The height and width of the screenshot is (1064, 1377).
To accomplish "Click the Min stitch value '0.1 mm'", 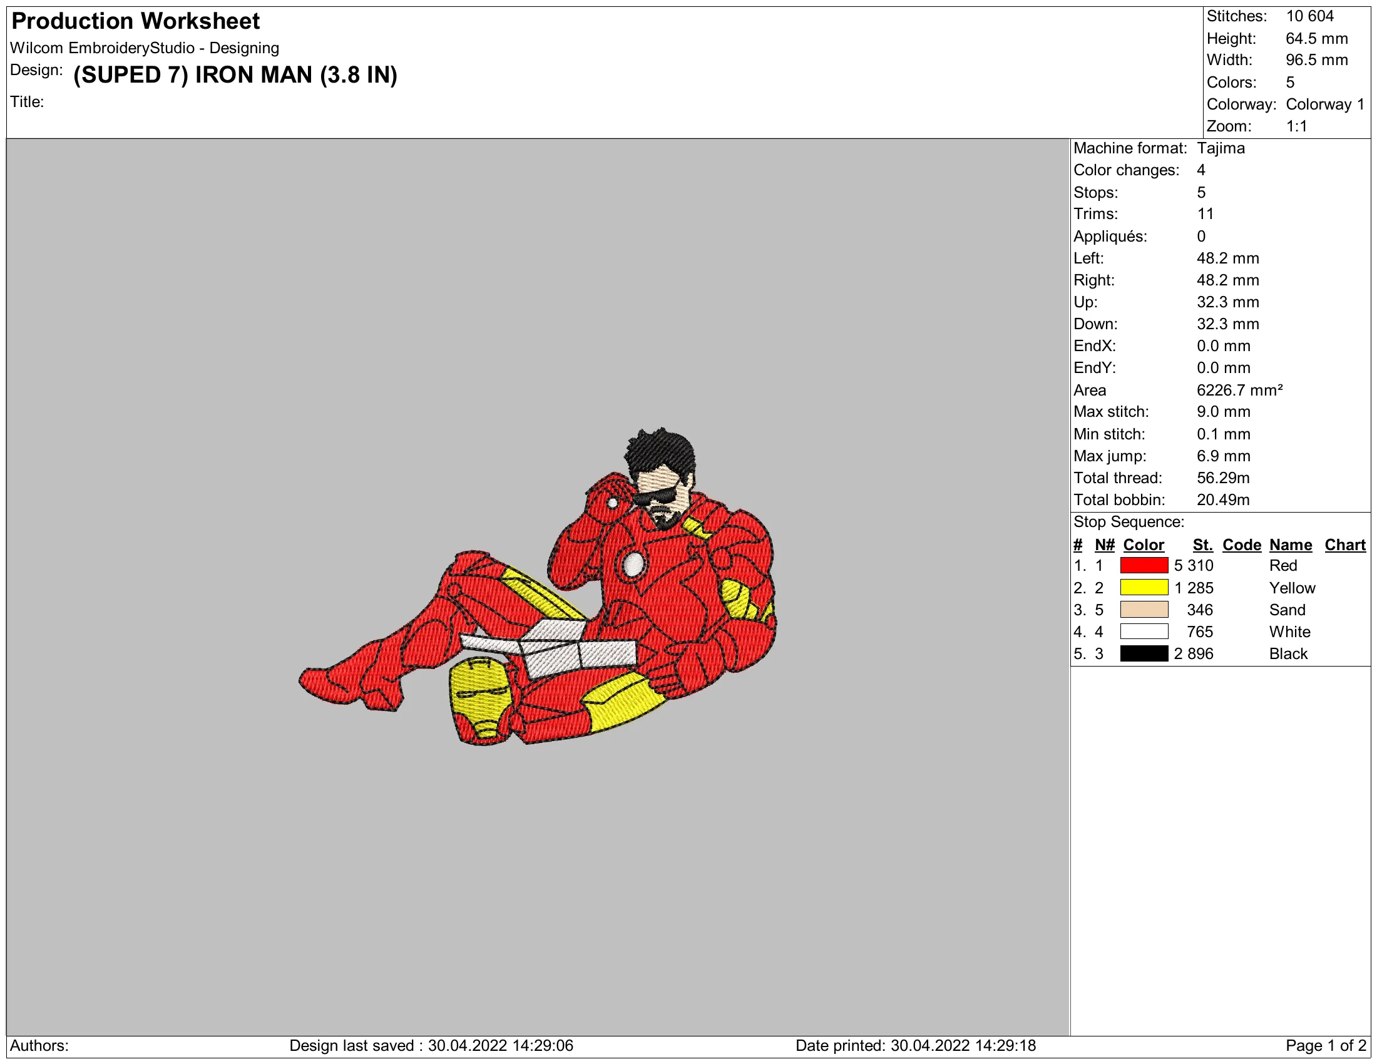I will click(1223, 434).
